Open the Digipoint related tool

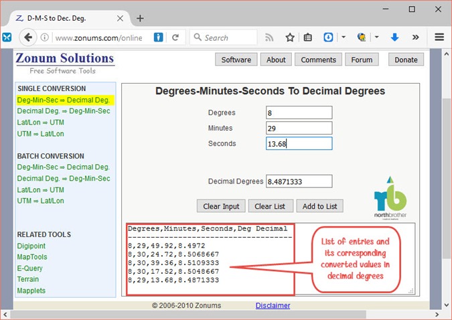tap(31, 246)
